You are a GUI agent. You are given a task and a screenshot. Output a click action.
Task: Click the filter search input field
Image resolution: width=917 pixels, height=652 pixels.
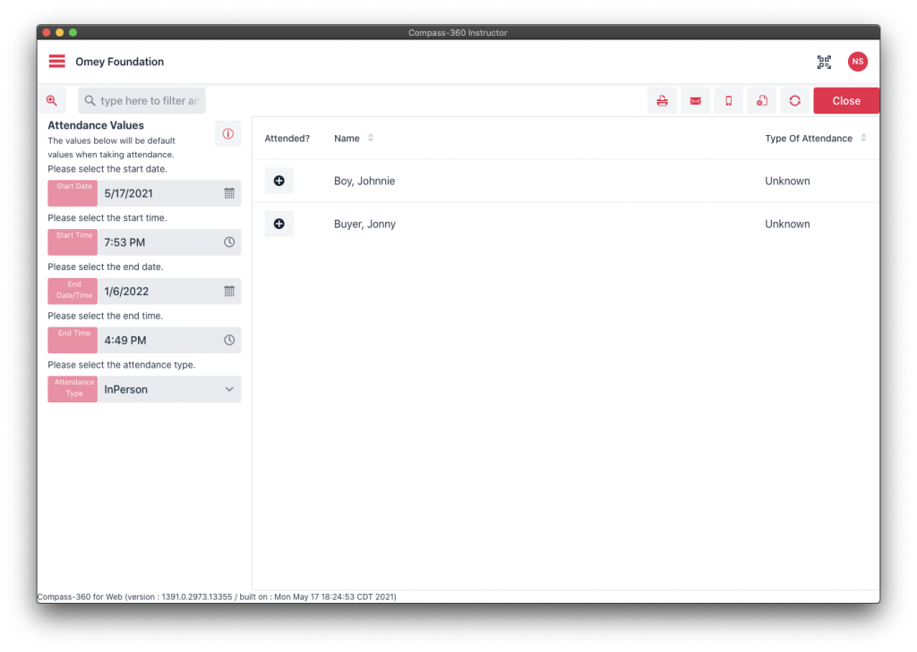point(148,101)
